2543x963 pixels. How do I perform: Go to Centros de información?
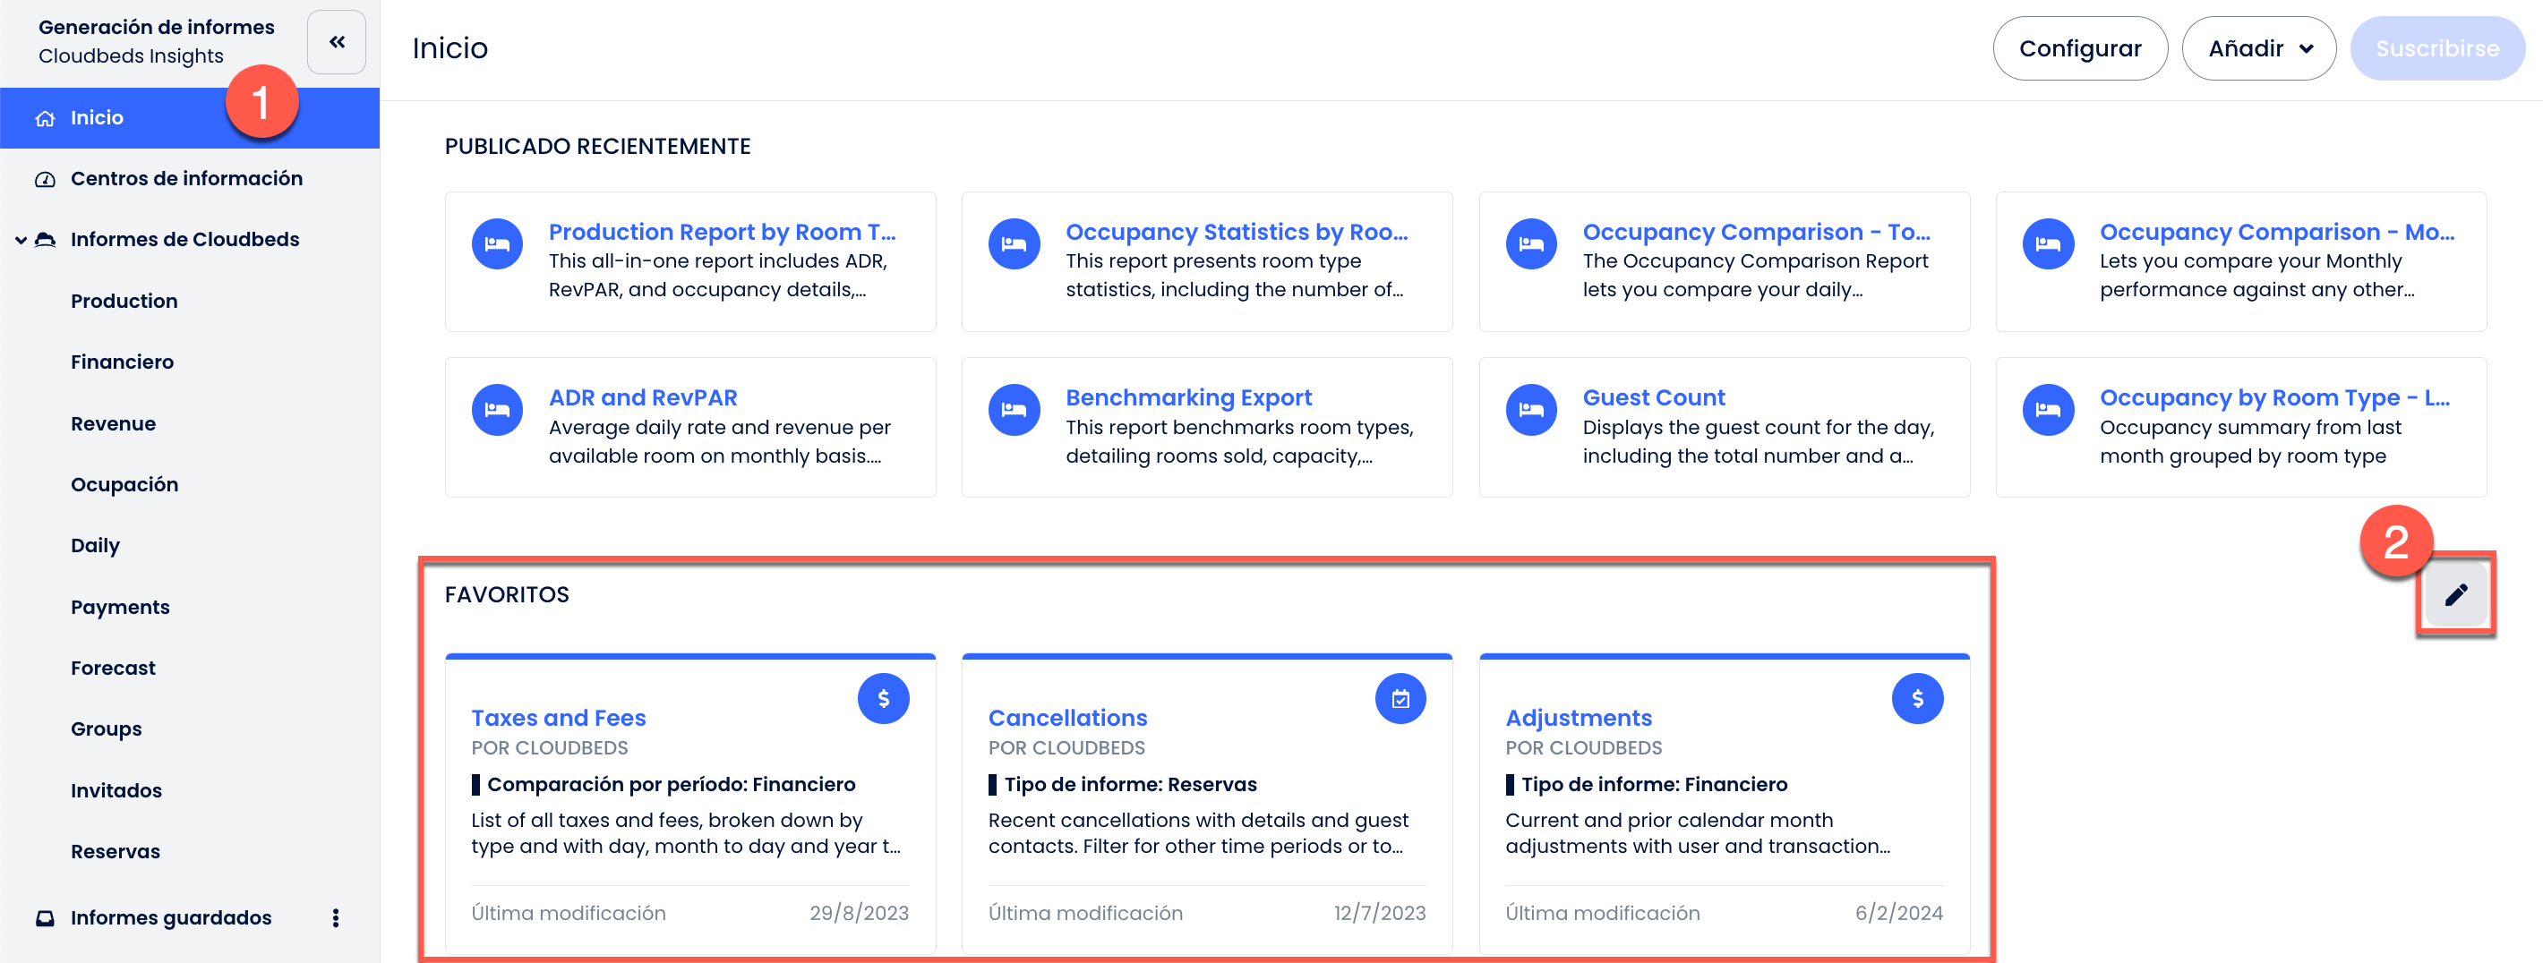[x=185, y=179]
